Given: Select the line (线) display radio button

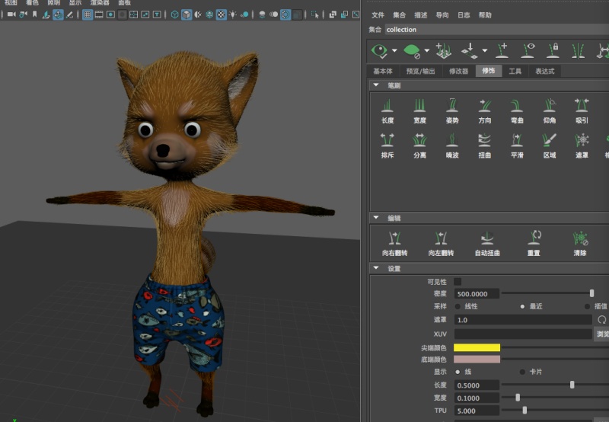Looking at the screenshot, I should coord(458,372).
